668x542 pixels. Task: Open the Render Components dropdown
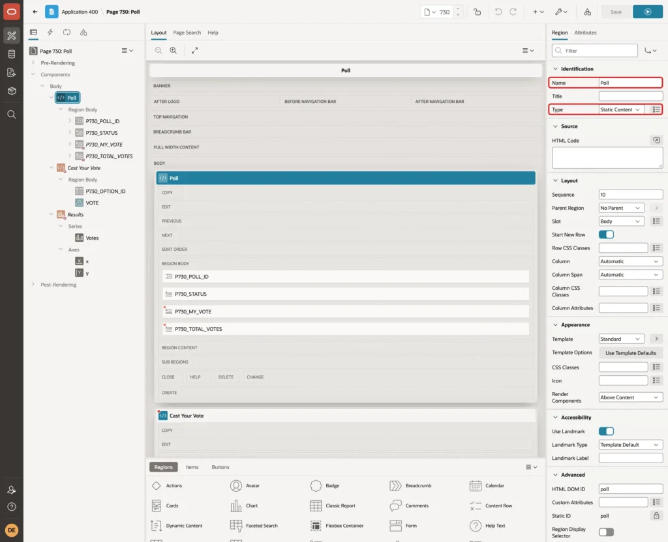point(631,397)
